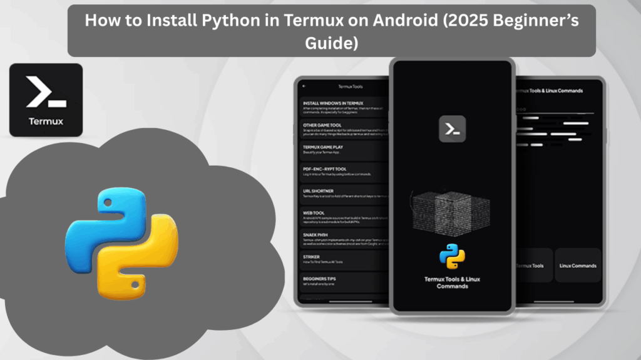Screen dimensions: 641x360
Task: Select the WEB TOOL list entry
Action: coord(315,211)
